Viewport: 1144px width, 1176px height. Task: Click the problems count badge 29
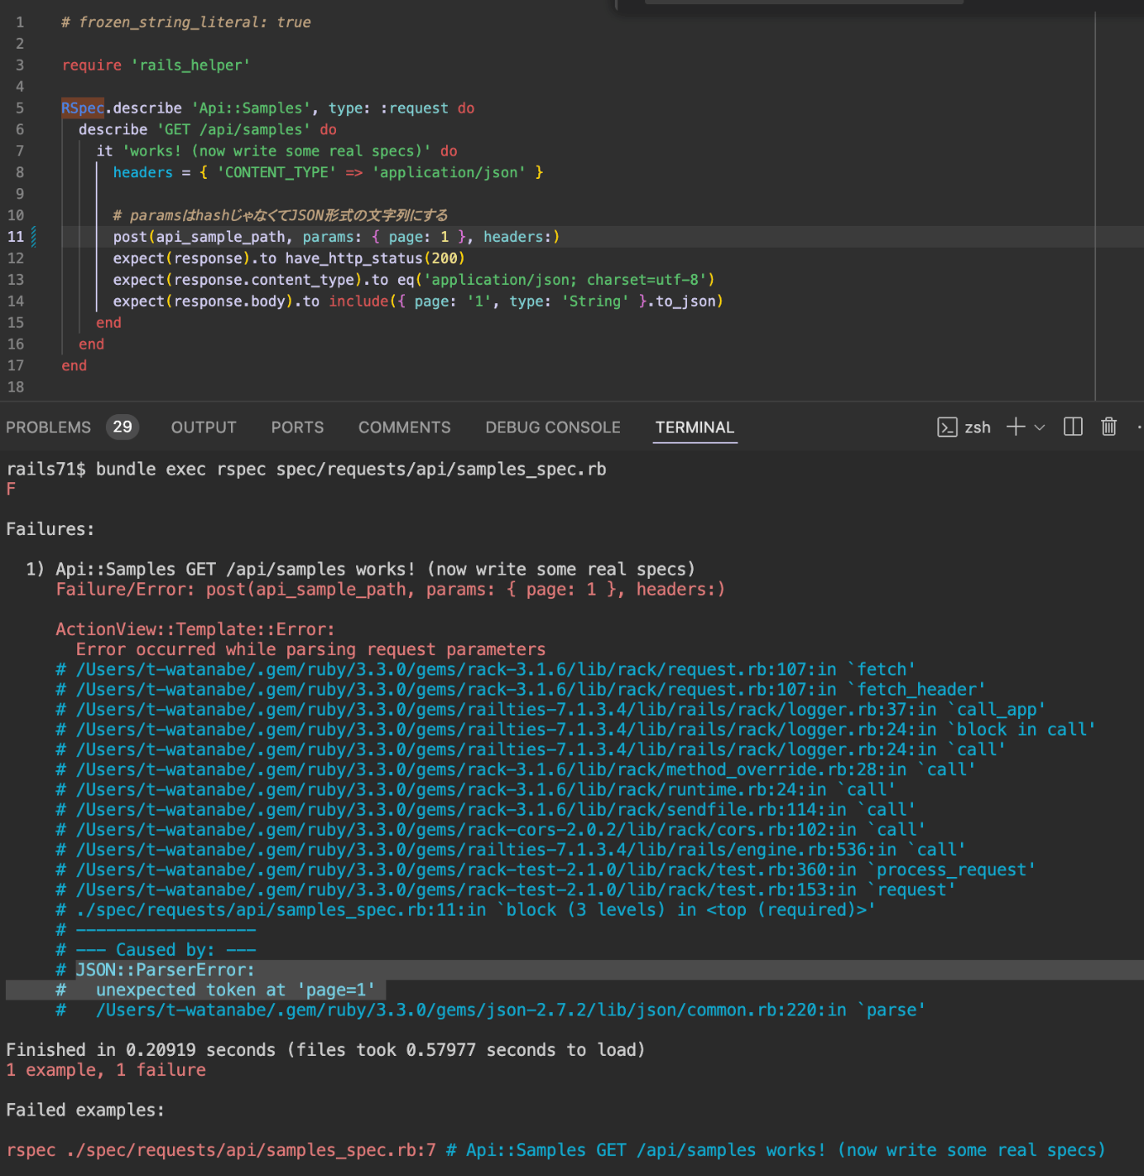pyautogui.click(x=123, y=427)
